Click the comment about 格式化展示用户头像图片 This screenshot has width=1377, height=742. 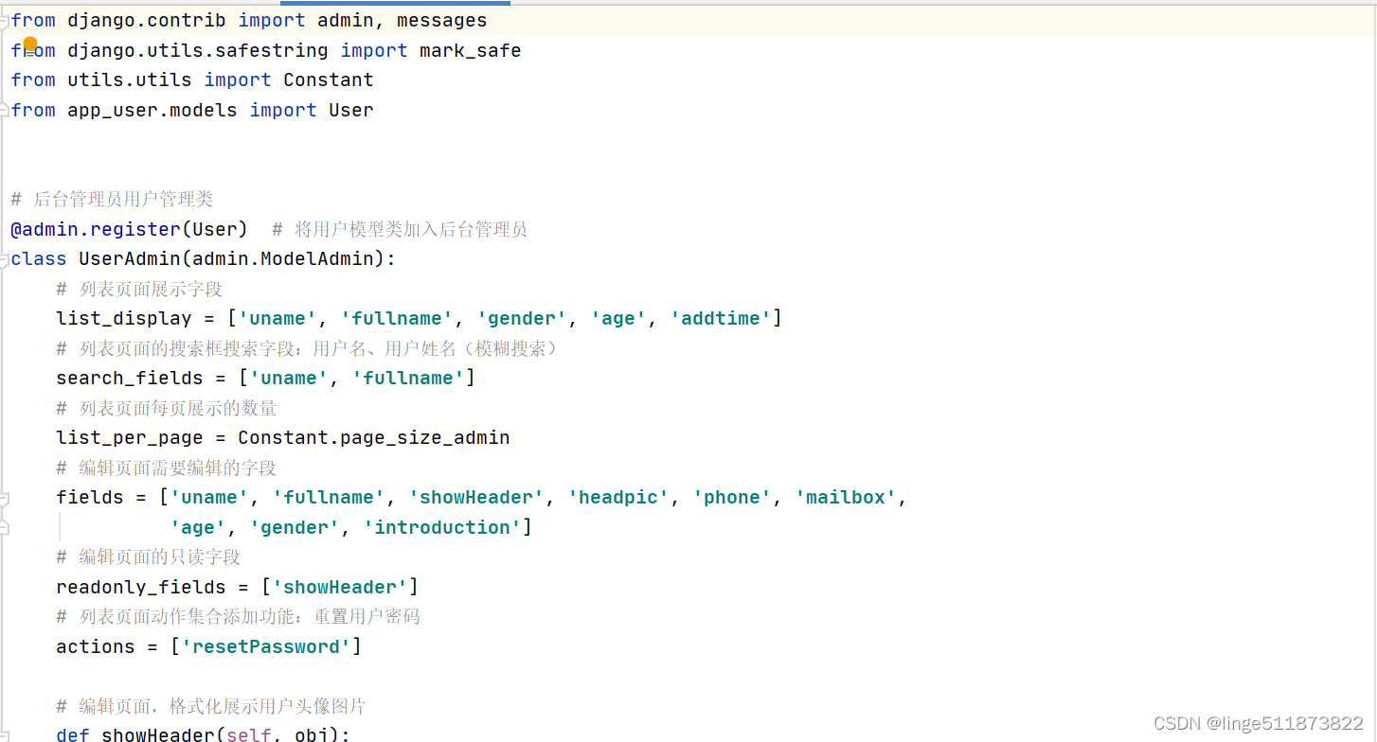click(x=211, y=706)
